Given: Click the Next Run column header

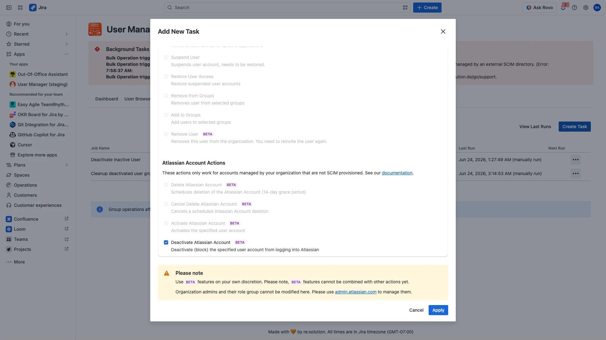Looking at the screenshot, I should [x=556, y=148].
